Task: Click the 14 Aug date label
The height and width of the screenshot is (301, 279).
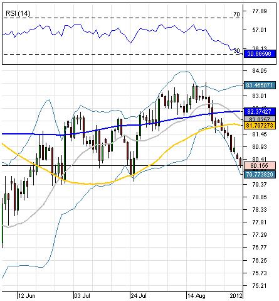Action: pyautogui.click(x=196, y=296)
